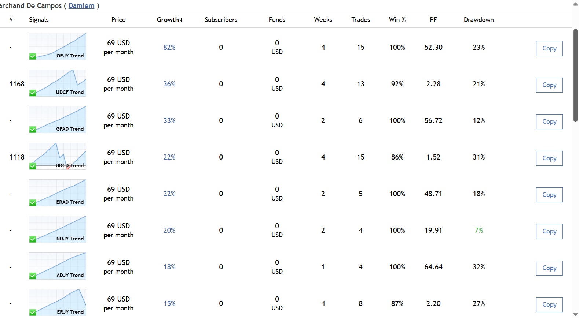
Task: Click the green verified checkmark on UDCD Trend
Action: pos(33,166)
